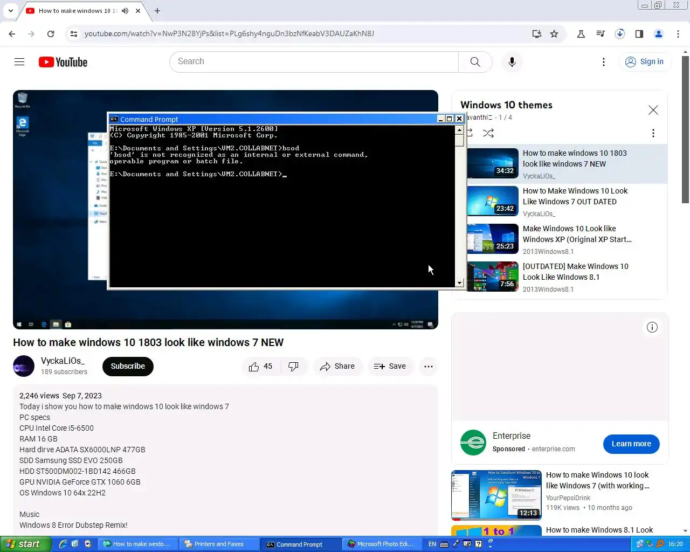Open the 12:13 recommended video thumbnail
This screenshot has height=552, width=690.
[496, 495]
